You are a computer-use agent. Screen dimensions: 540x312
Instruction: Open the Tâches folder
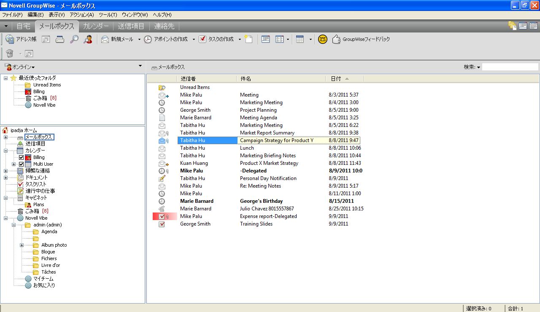[x=49, y=272]
